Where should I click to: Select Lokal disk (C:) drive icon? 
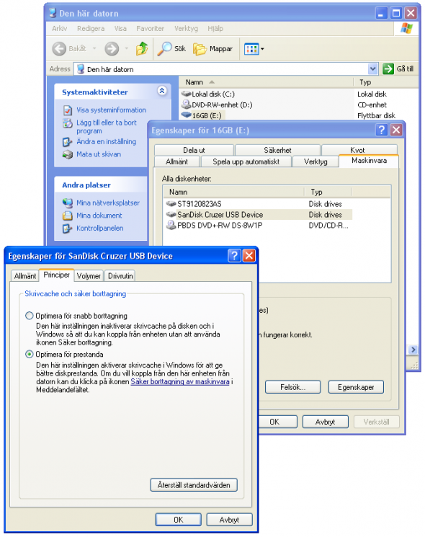[186, 94]
